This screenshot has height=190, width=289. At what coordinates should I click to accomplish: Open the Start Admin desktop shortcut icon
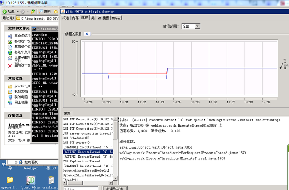pos(31,180)
